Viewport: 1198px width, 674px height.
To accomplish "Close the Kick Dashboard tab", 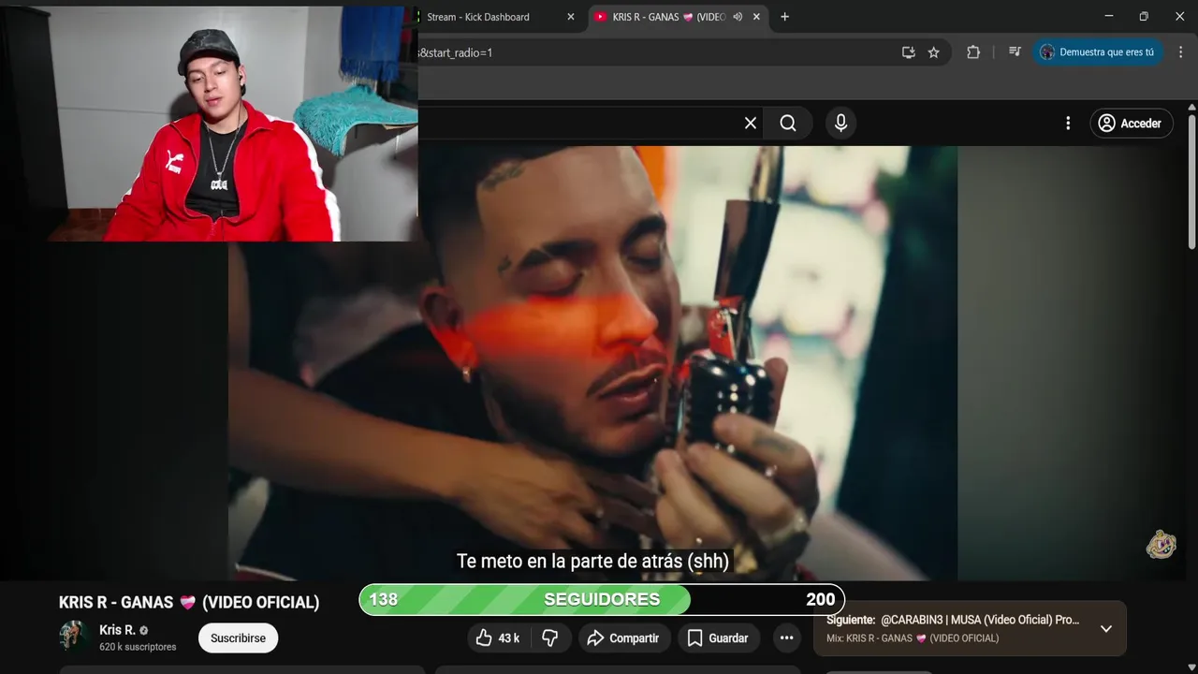I will coord(571,17).
